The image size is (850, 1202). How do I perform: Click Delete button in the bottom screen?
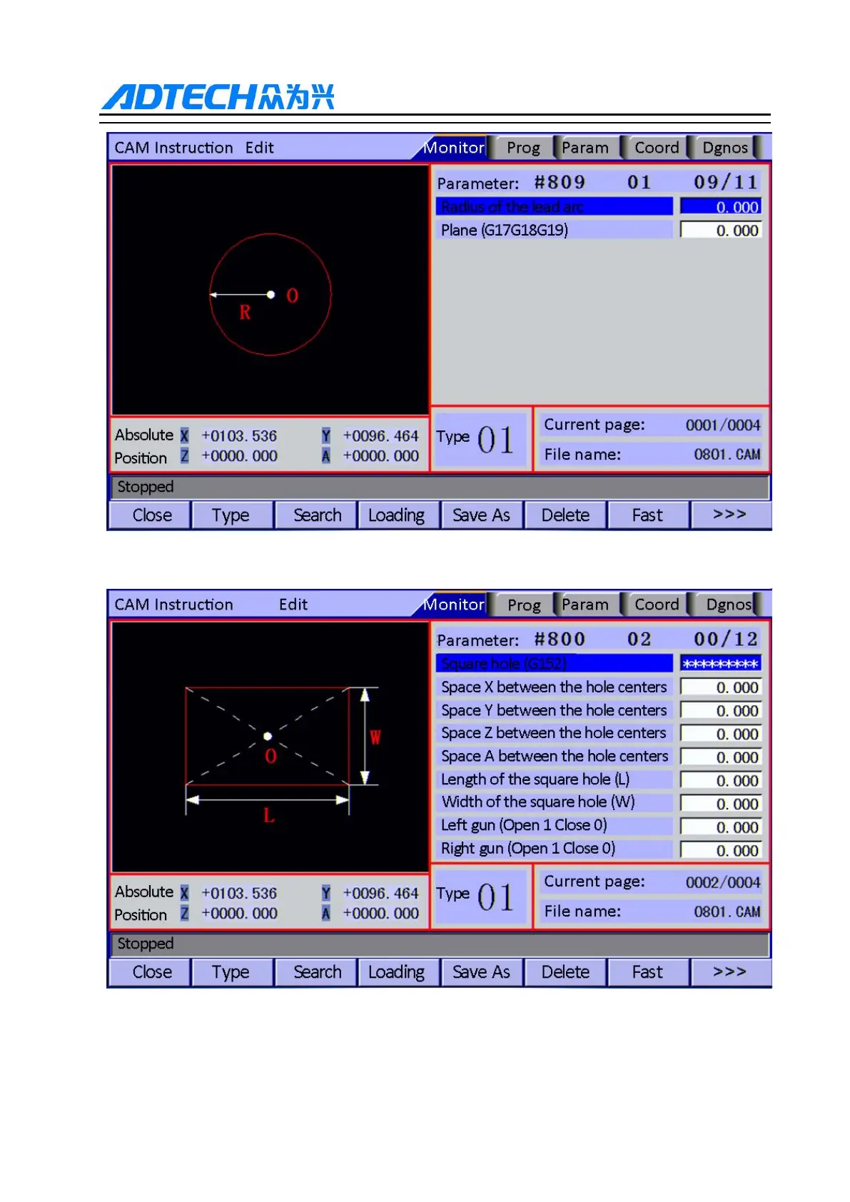pos(565,972)
